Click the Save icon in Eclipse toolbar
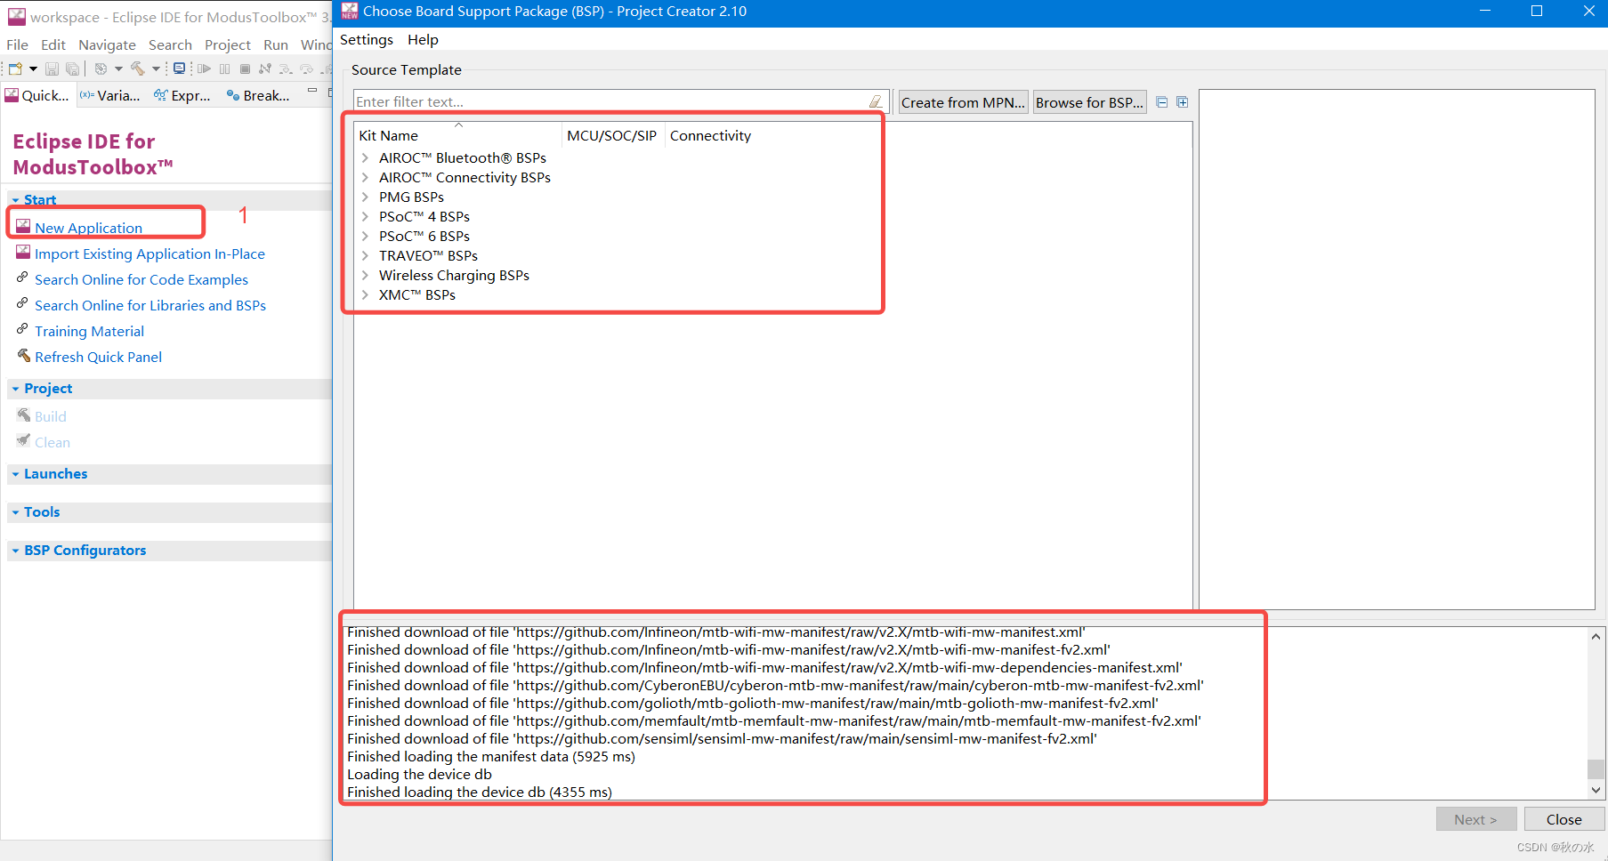Viewport: 1608px width, 861px height. (x=52, y=68)
